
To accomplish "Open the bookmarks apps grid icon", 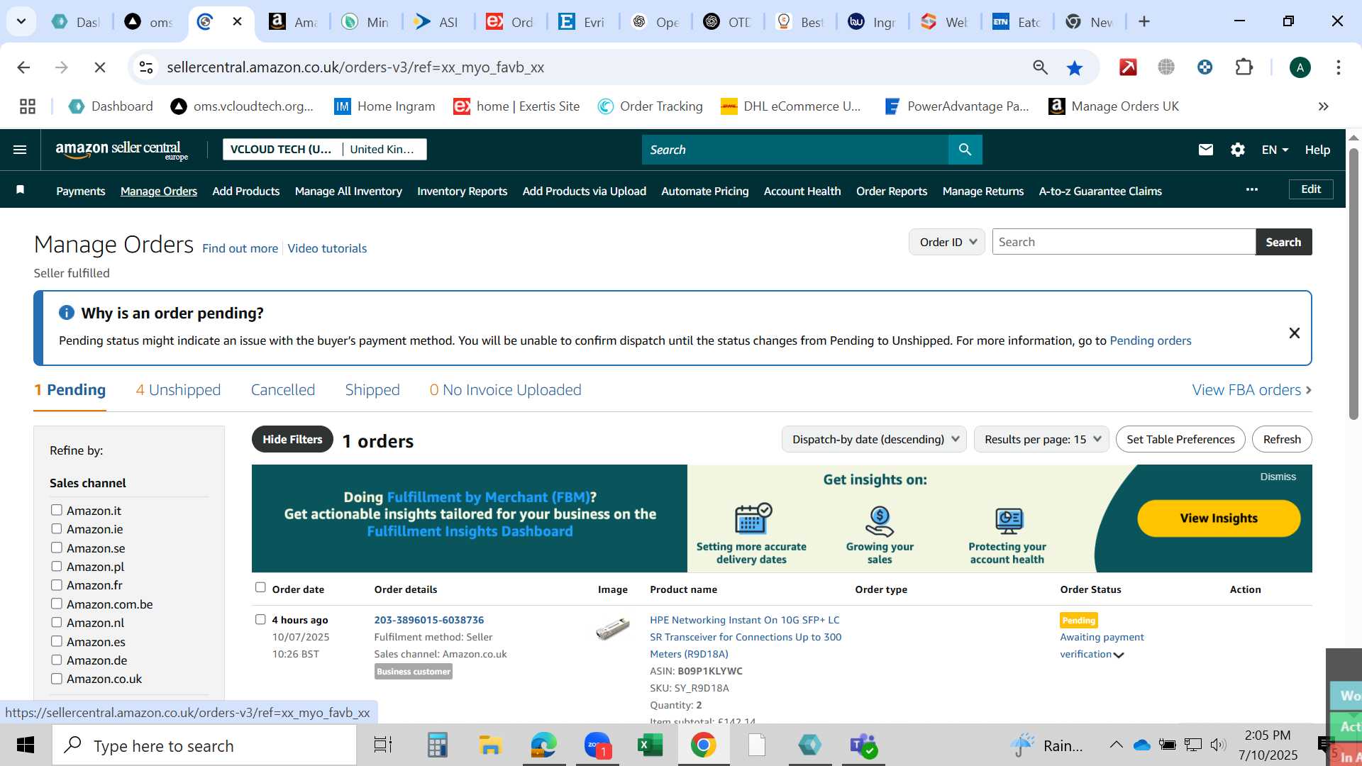I will [28, 106].
